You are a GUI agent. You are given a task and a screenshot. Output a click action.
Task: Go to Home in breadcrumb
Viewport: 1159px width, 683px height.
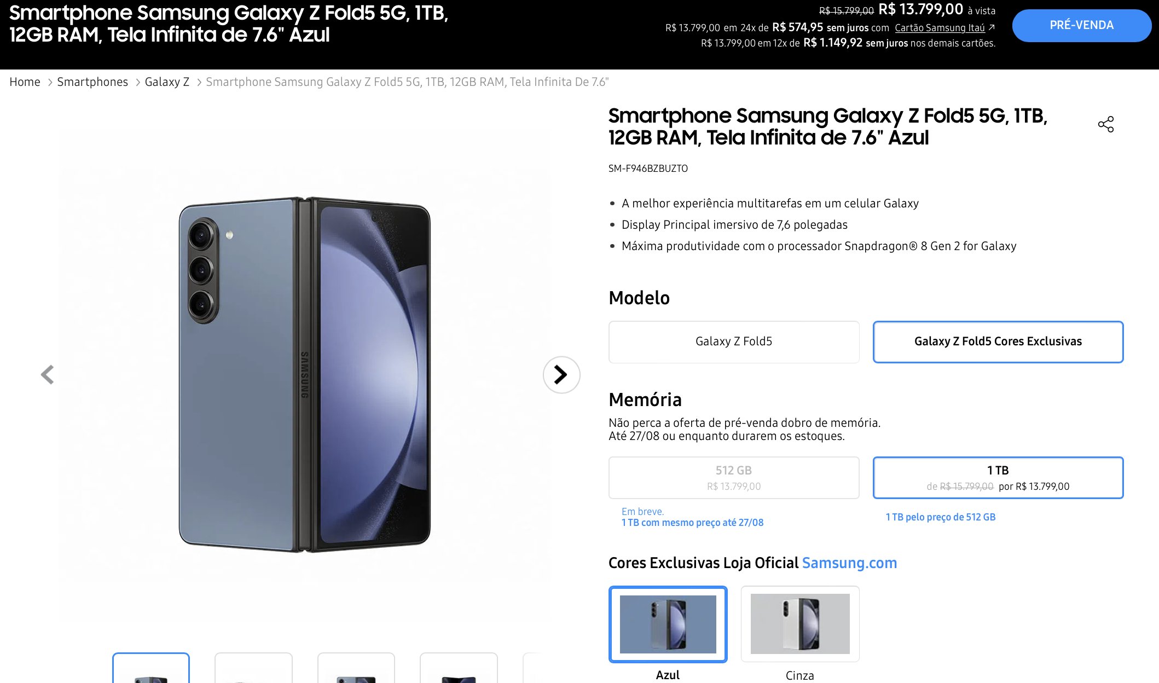pyautogui.click(x=25, y=82)
